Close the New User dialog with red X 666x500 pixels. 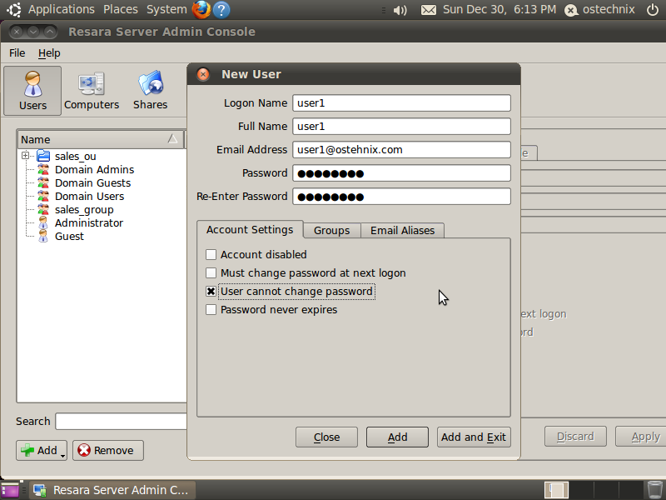point(203,74)
